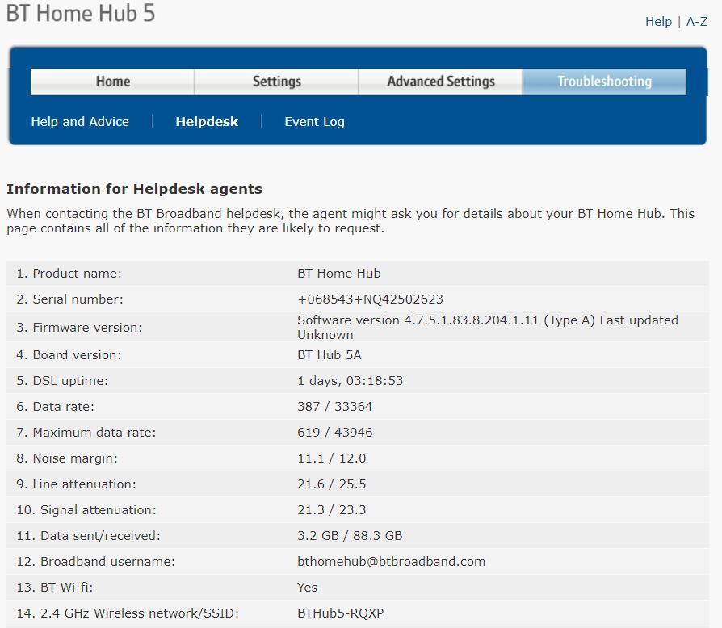Select noise margin value 11.1 / 12.0

pos(332,458)
